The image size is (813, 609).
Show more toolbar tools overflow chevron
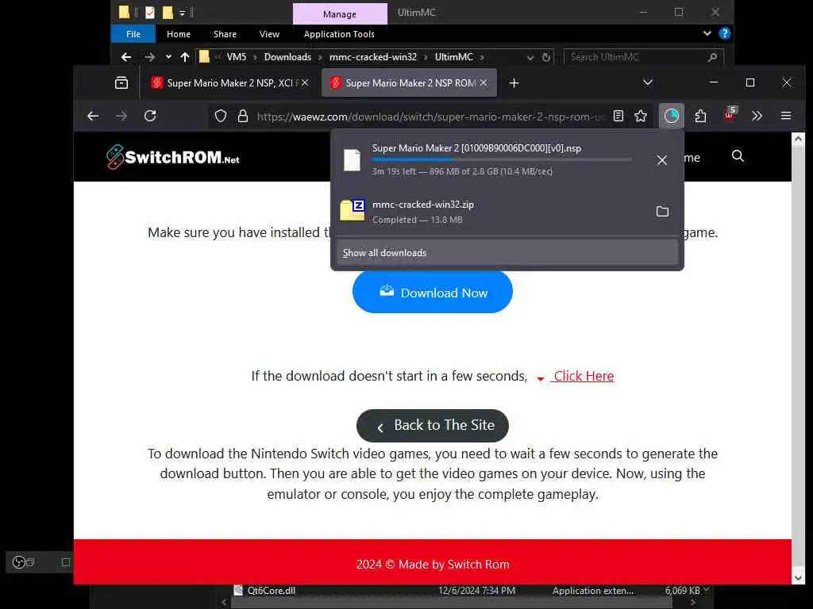[757, 116]
